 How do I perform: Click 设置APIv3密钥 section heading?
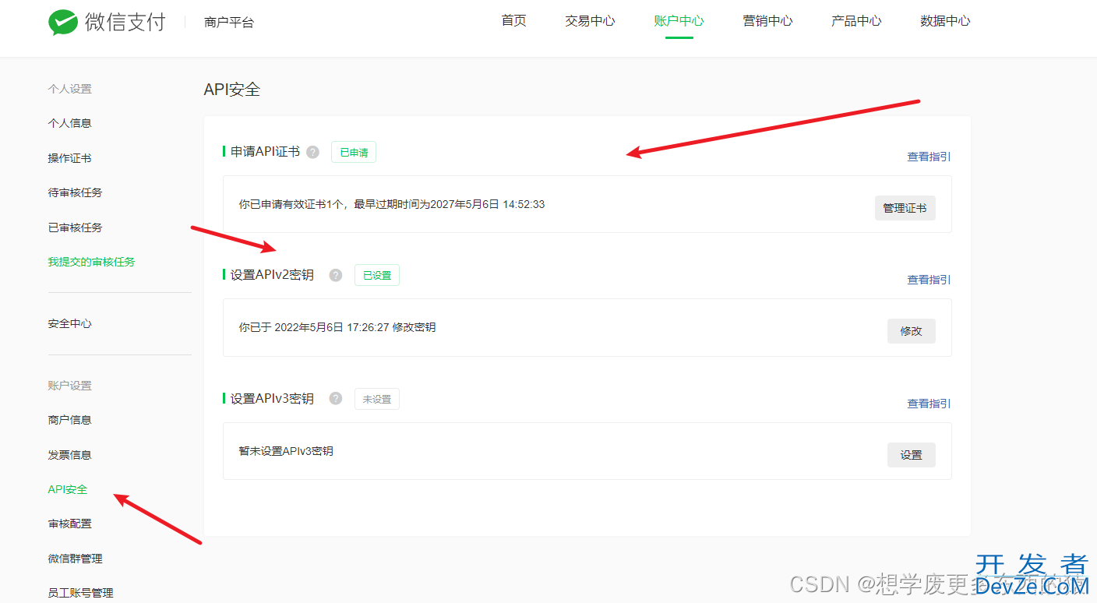click(x=273, y=399)
